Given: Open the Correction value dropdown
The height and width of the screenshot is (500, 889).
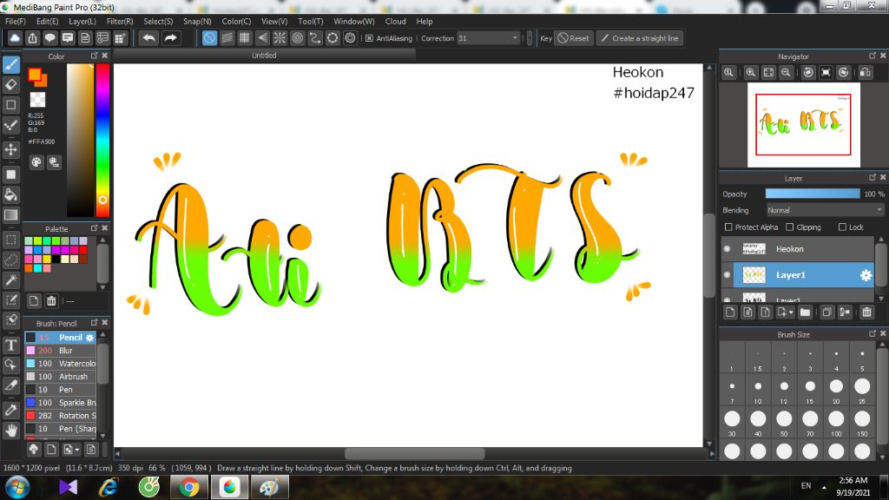Looking at the screenshot, I should [x=515, y=38].
